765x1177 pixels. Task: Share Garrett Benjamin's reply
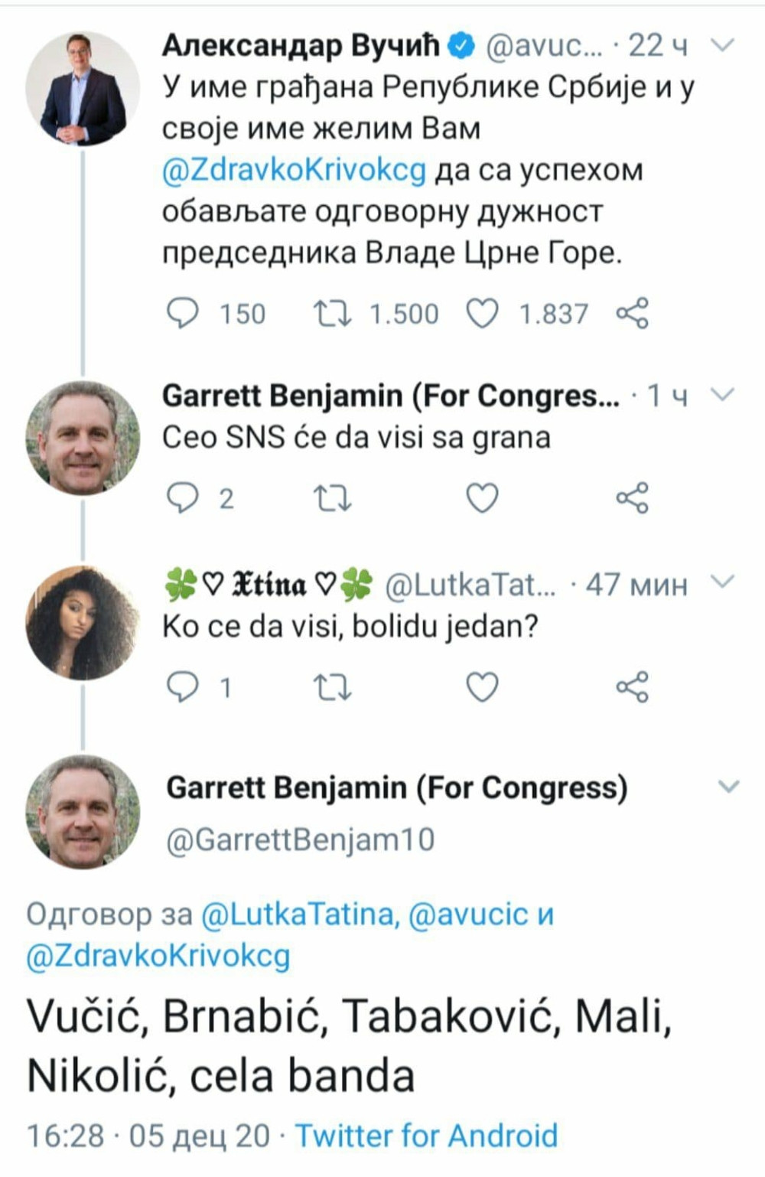click(631, 498)
